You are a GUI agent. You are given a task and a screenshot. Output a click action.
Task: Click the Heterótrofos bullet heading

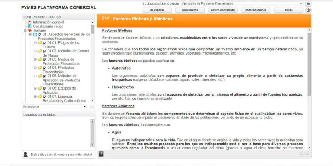point(123,87)
